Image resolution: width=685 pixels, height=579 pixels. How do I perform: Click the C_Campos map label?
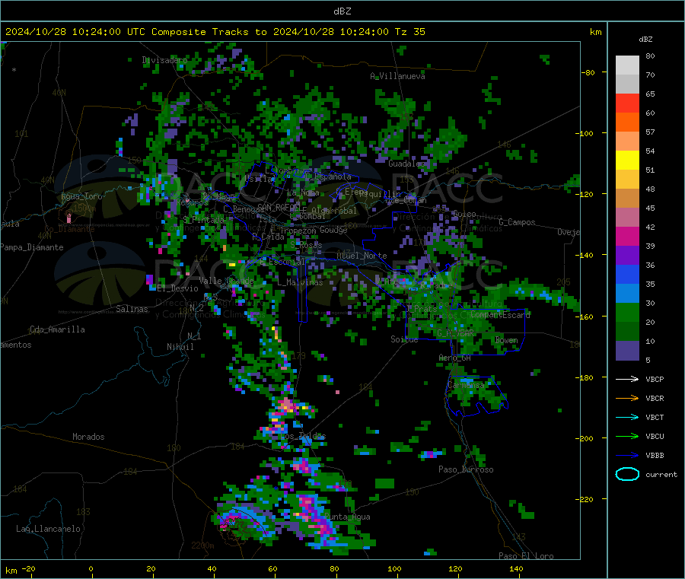[518, 222]
